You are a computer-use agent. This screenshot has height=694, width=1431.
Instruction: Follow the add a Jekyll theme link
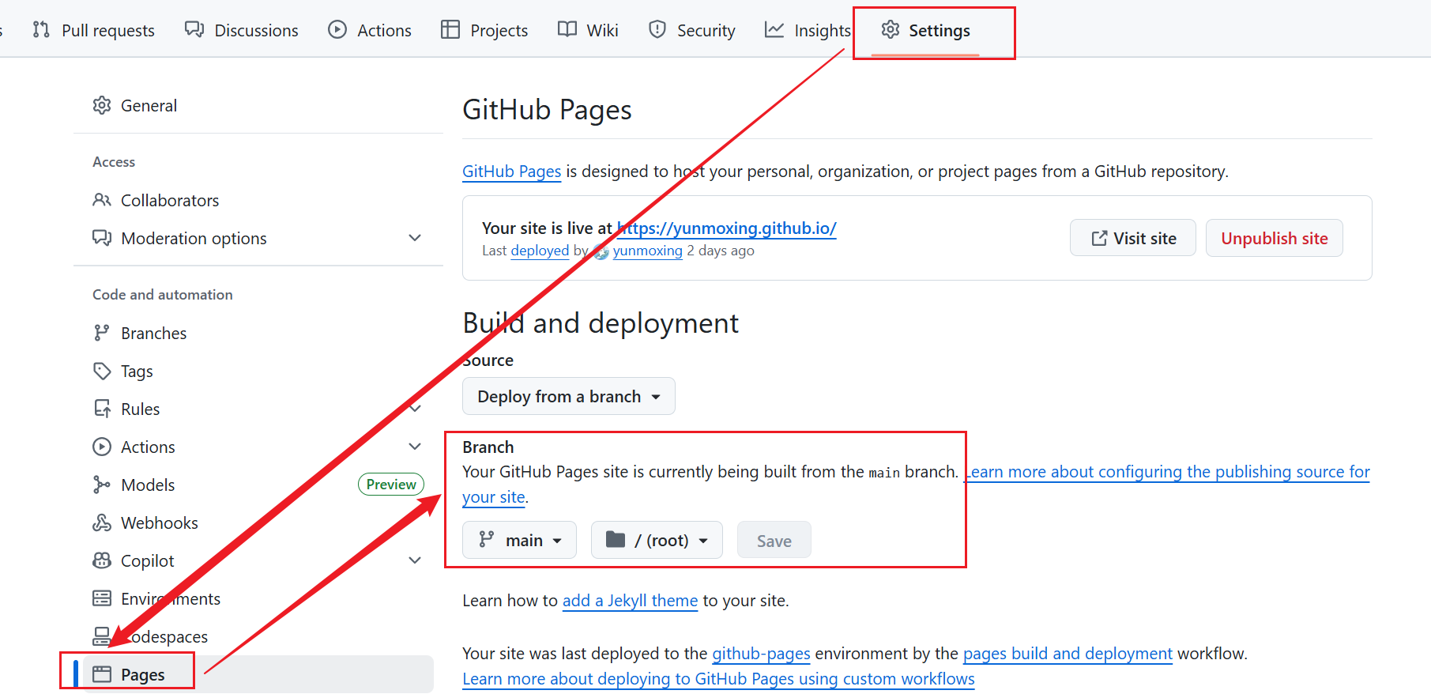click(630, 600)
